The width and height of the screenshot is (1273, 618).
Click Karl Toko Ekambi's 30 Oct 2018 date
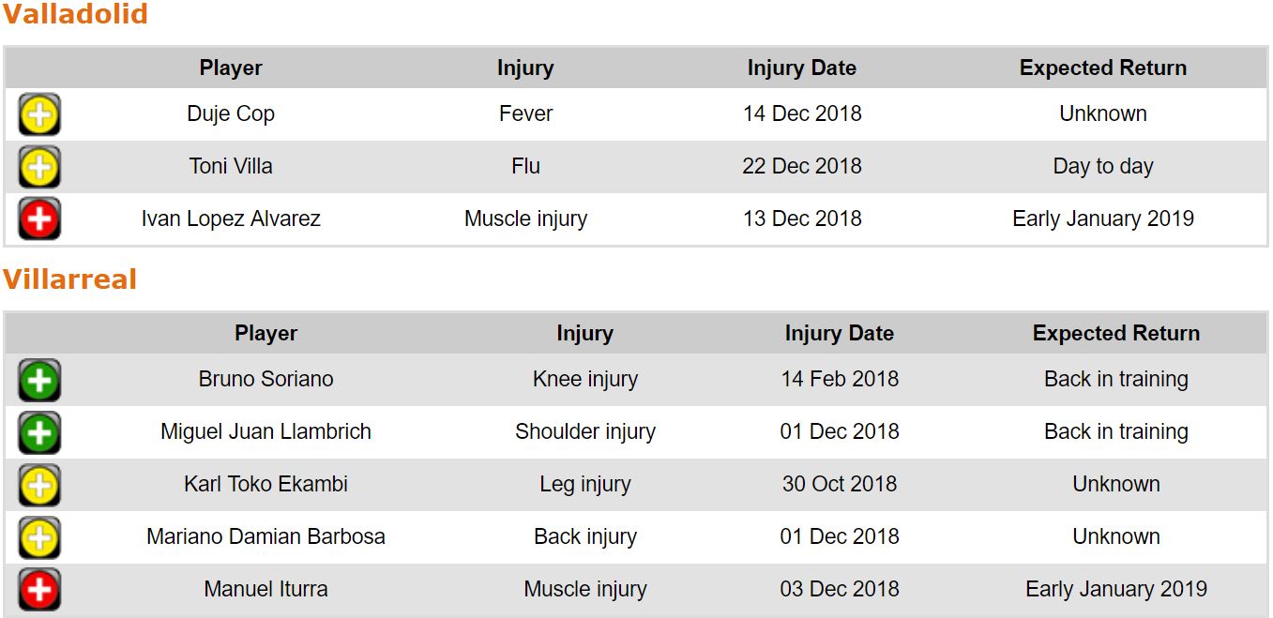(x=839, y=484)
